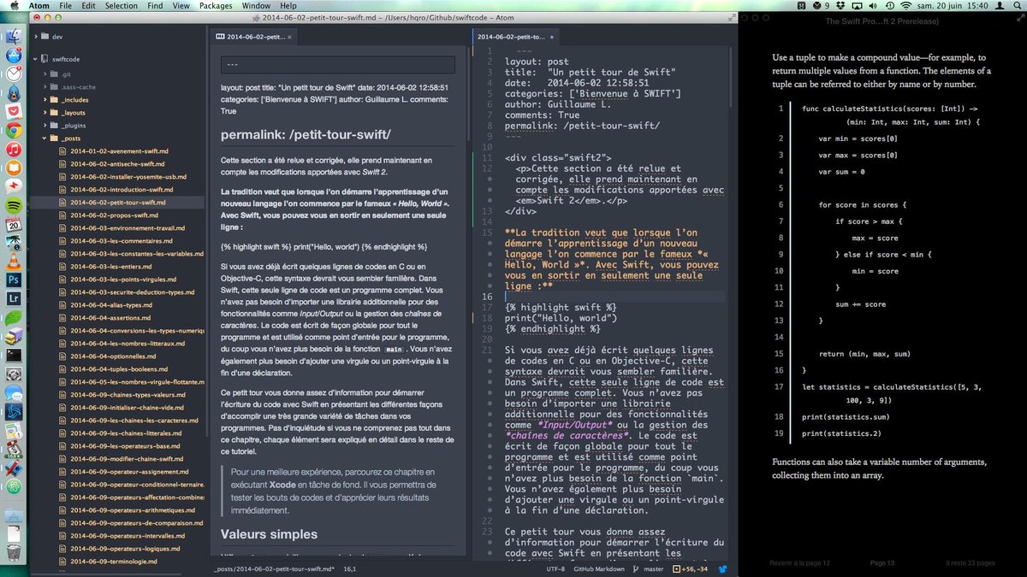1027x577 pixels.
Task: Open Google Chrome from the Dock
Action: click(x=15, y=131)
